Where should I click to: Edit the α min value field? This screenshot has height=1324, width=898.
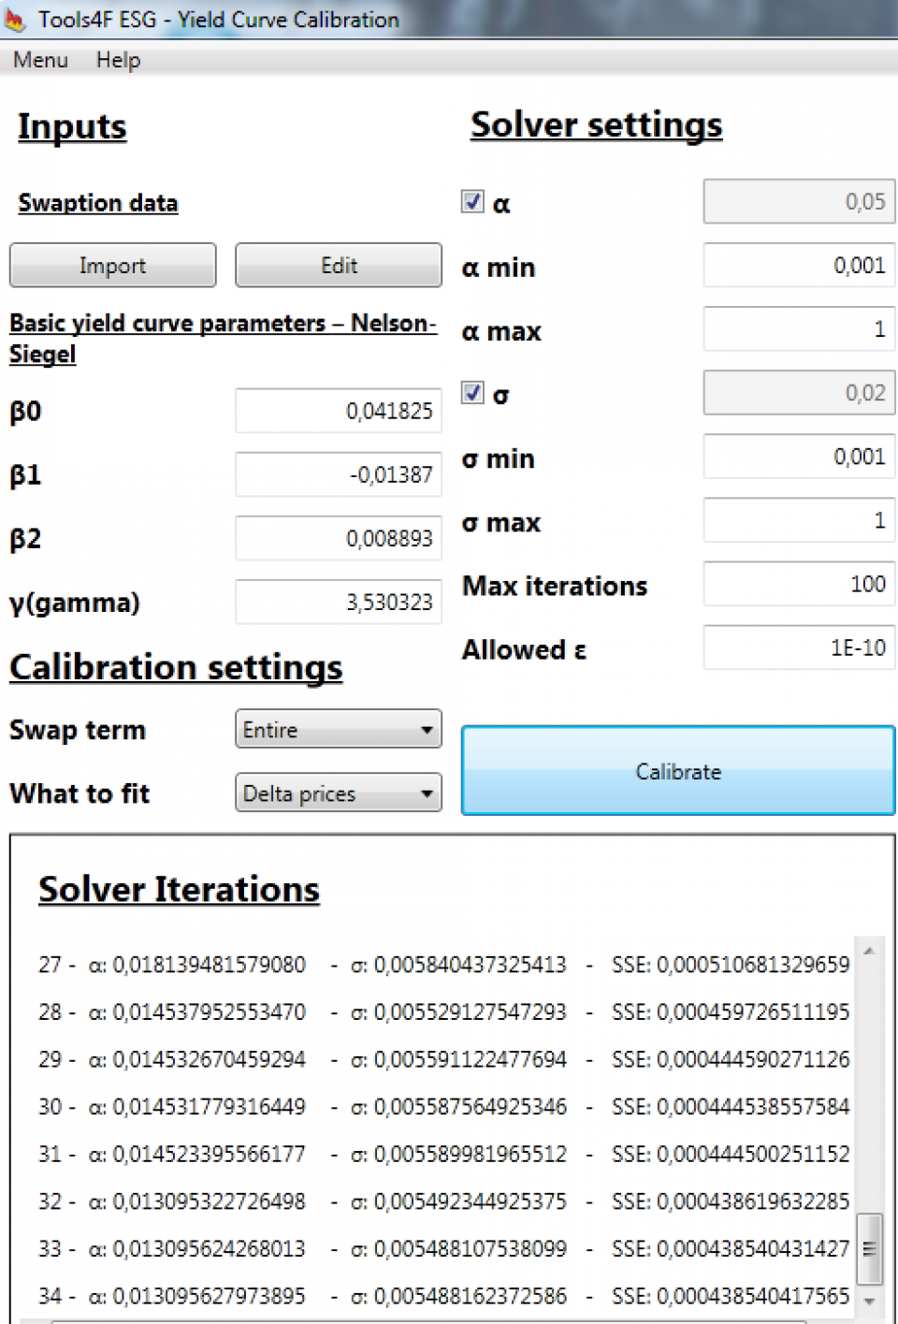click(798, 266)
